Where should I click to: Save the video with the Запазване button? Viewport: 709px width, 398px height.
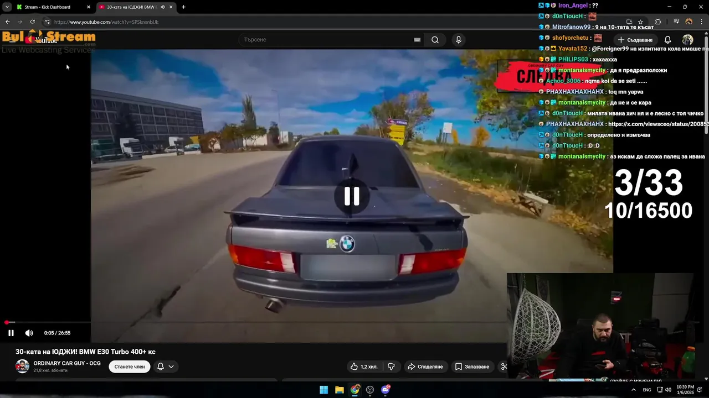click(472, 366)
